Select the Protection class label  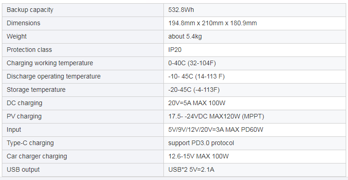(x=29, y=50)
